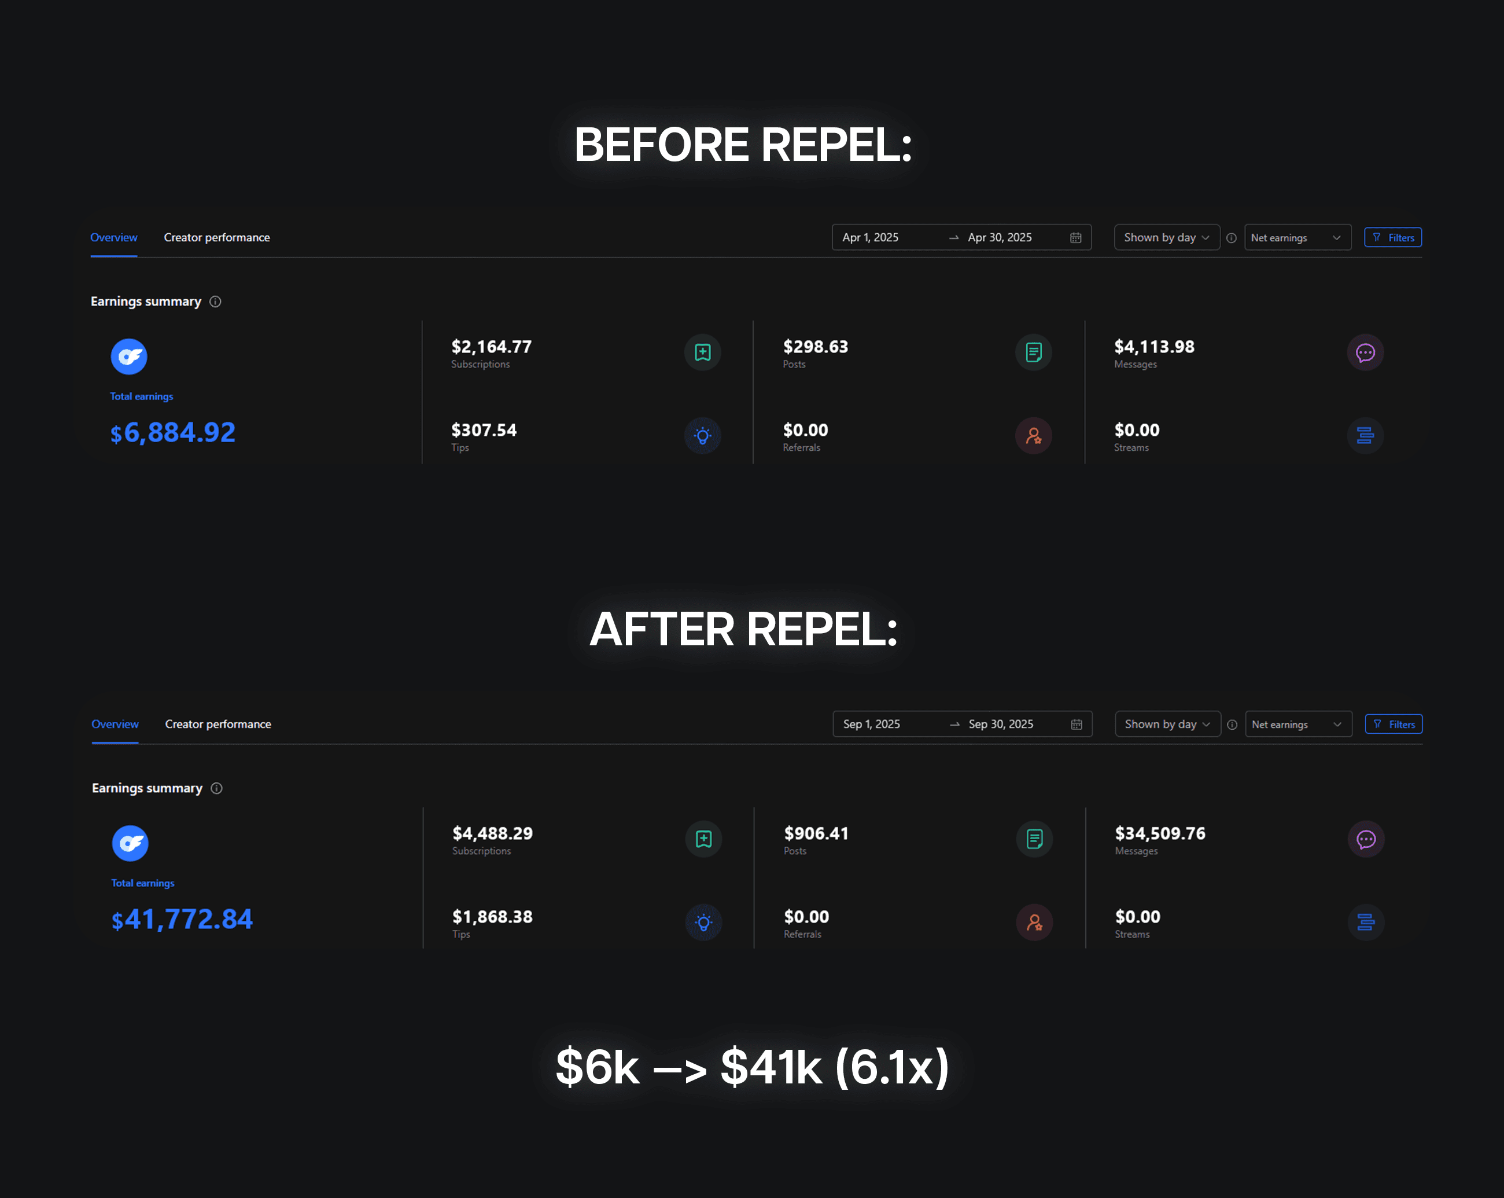
Task: Click the top Filters button
Action: click(x=1393, y=238)
